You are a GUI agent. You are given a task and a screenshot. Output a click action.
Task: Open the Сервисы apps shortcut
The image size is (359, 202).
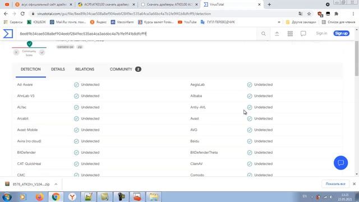13,22
